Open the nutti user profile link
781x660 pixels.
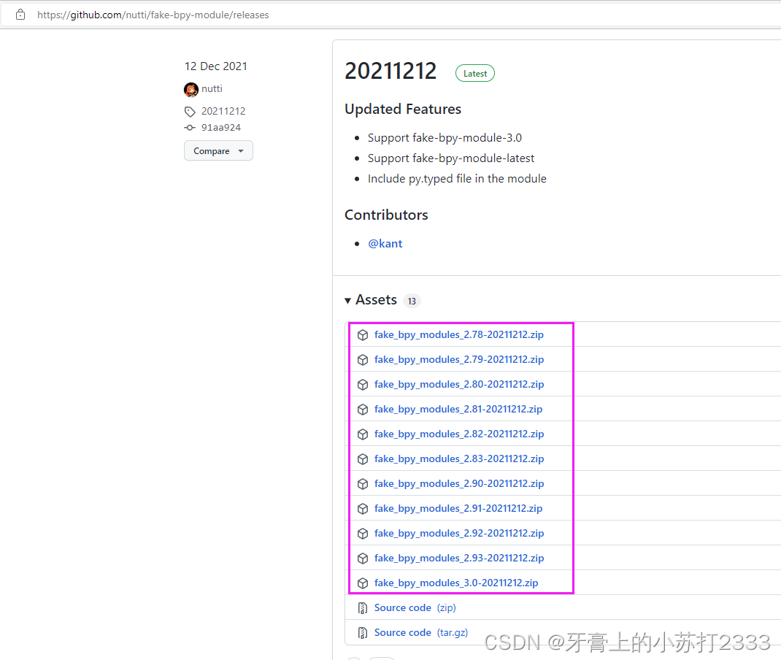212,88
